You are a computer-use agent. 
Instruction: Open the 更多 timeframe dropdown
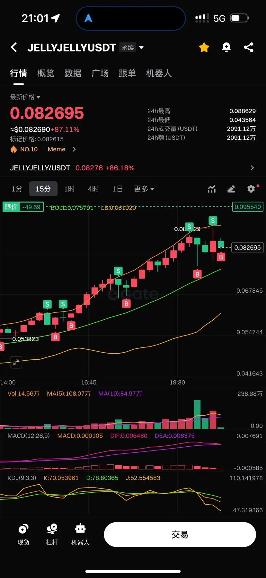pyautogui.click(x=144, y=189)
